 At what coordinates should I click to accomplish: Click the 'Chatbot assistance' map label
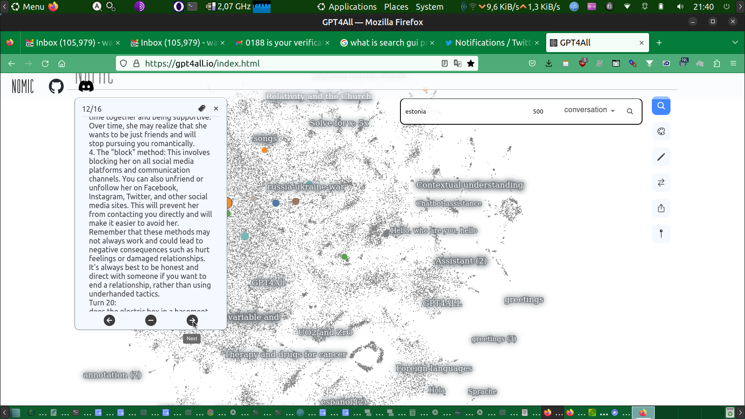point(448,203)
